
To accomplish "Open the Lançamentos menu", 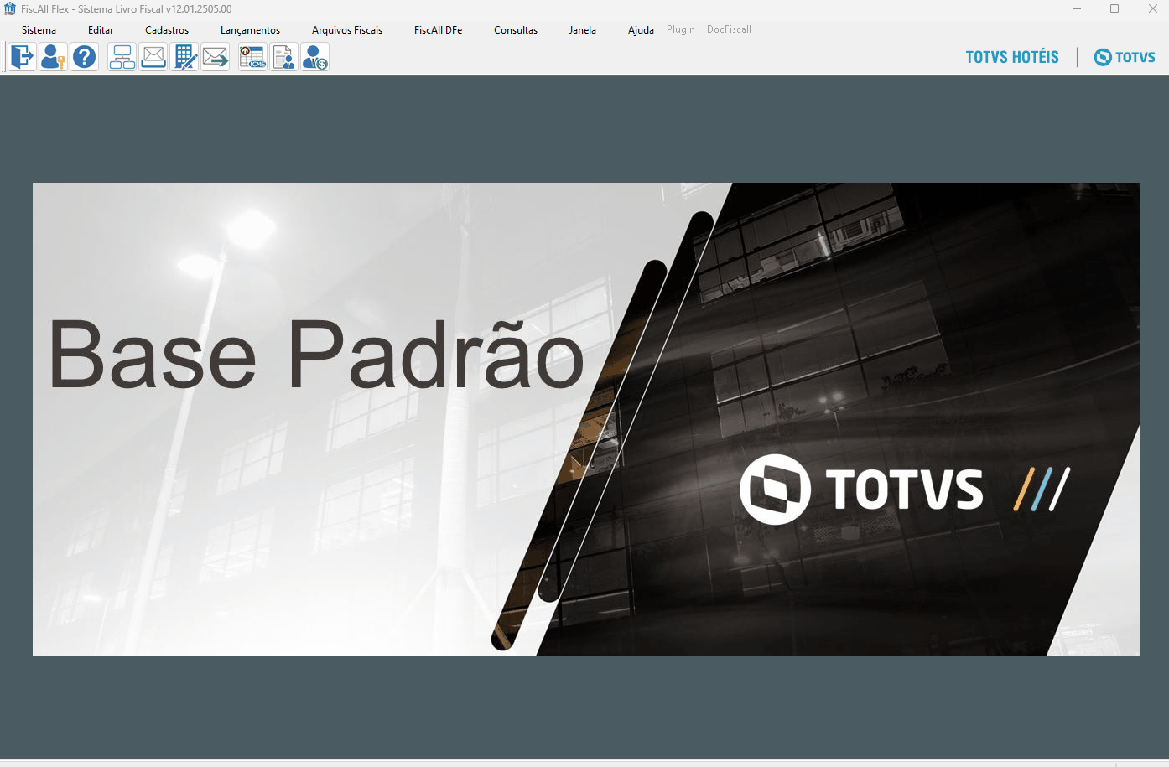I will (251, 29).
